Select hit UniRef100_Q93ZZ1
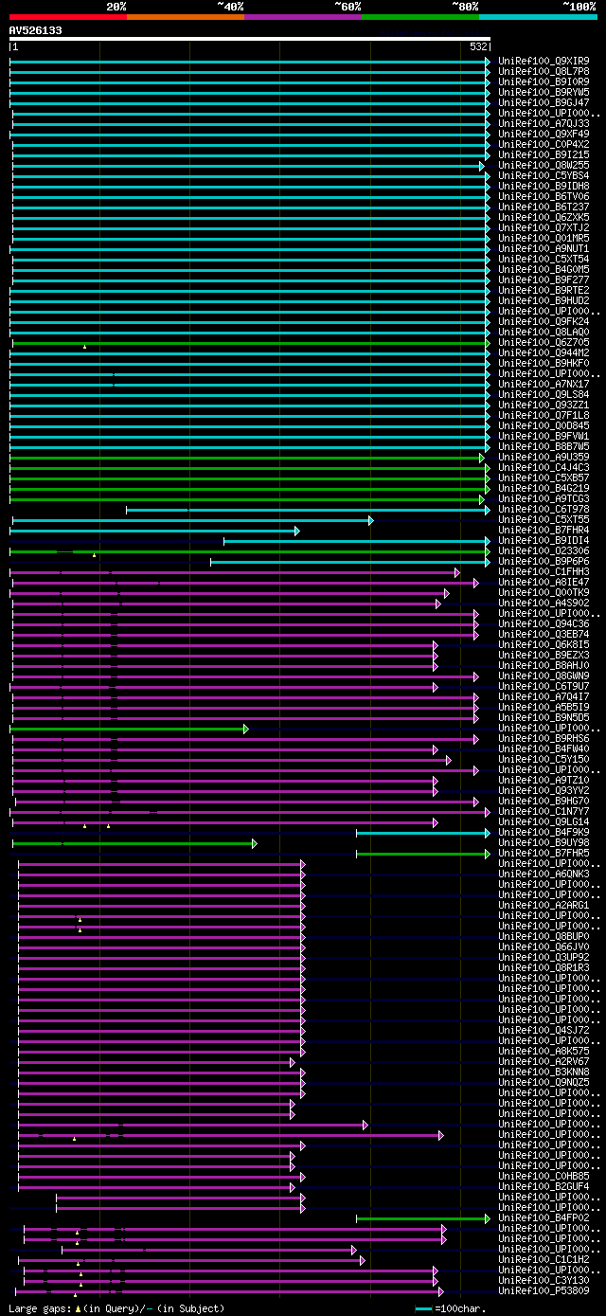This screenshot has width=606, height=1316. click(544, 405)
